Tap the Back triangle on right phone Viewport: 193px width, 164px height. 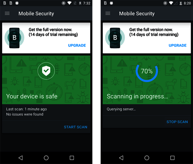pyautogui.click(x=121, y=158)
